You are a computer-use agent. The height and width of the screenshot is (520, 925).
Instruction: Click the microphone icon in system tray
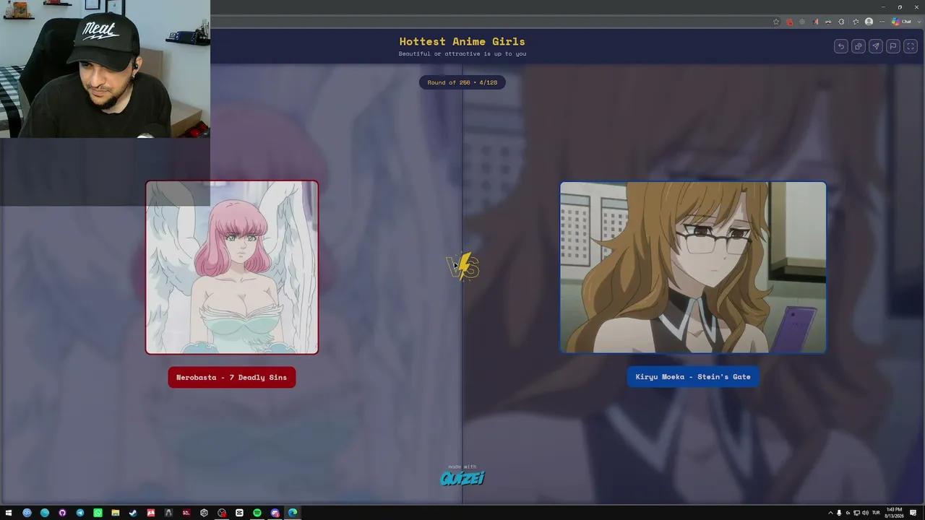839,513
